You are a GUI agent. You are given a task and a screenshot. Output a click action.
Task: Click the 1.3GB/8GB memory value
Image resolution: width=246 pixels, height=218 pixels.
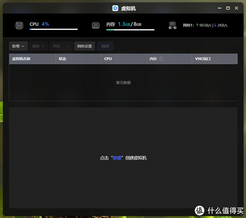(130, 24)
